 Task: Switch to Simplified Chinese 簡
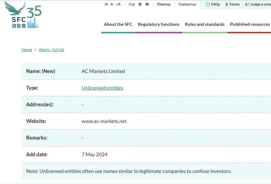click(147, 4)
